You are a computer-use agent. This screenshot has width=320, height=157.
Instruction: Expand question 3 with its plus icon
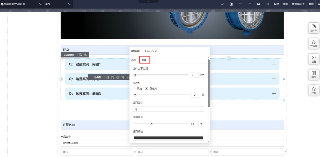pyautogui.click(x=274, y=94)
